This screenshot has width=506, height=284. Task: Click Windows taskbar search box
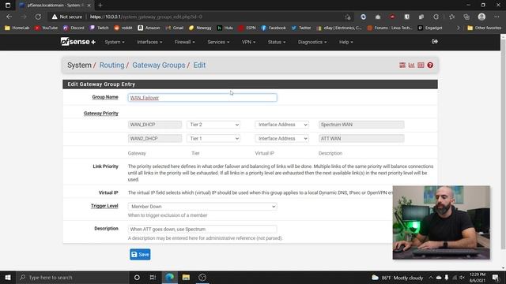[72, 277]
